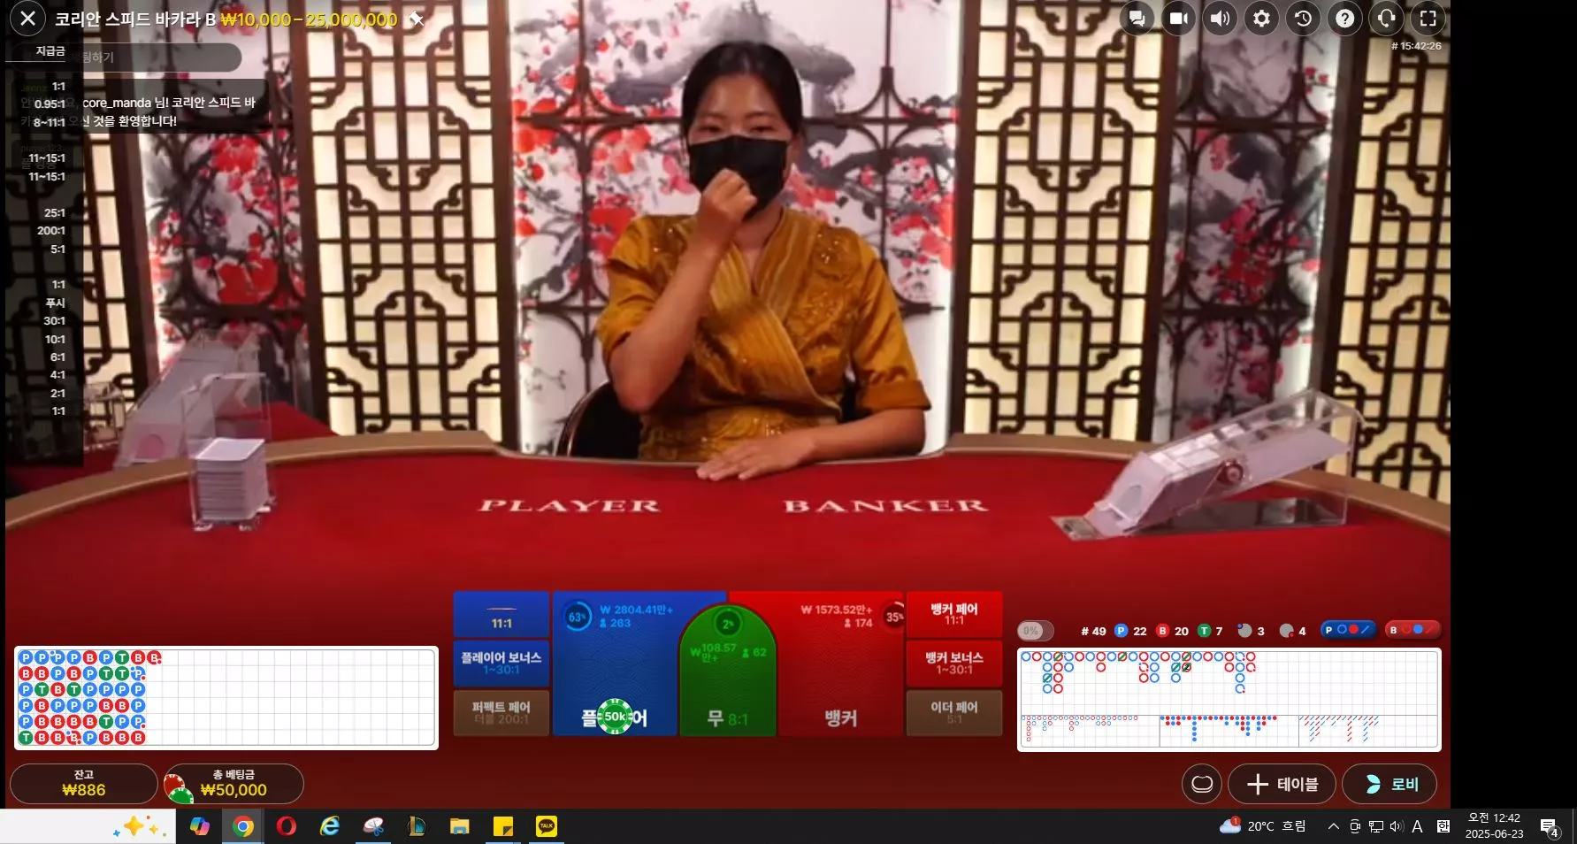
Task: Open the game history clock icon
Action: (1304, 19)
